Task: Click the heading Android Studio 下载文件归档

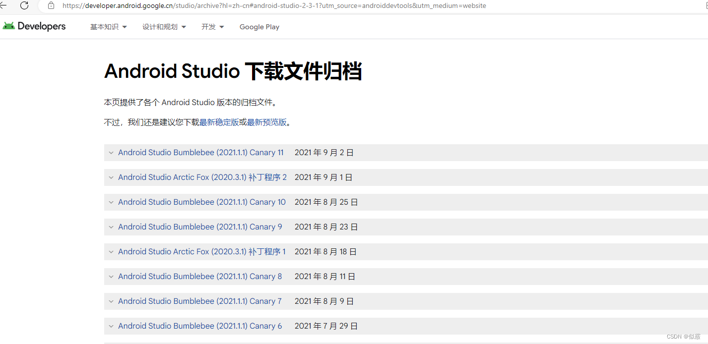Action: tap(233, 71)
